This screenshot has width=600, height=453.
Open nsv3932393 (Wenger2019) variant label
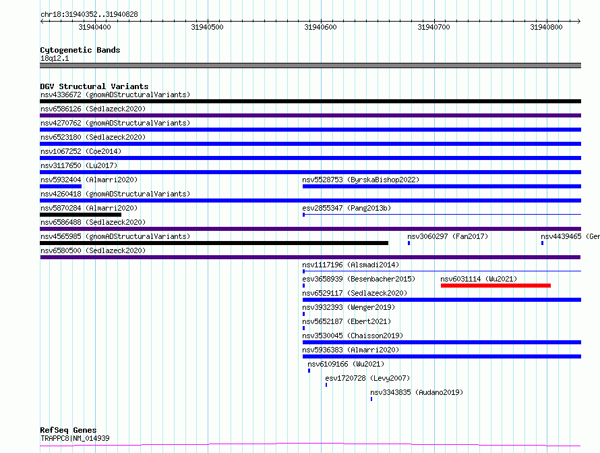tap(349, 307)
